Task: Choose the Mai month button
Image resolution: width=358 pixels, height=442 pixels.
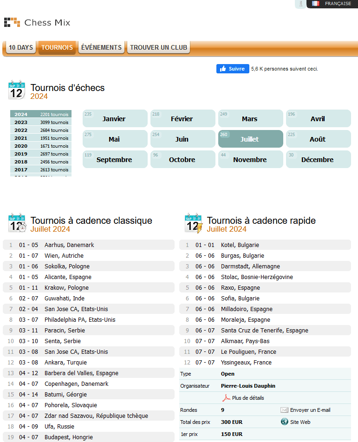Action: [x=115, y=139]
